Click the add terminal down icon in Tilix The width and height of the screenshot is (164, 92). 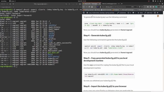click(13, 4)
